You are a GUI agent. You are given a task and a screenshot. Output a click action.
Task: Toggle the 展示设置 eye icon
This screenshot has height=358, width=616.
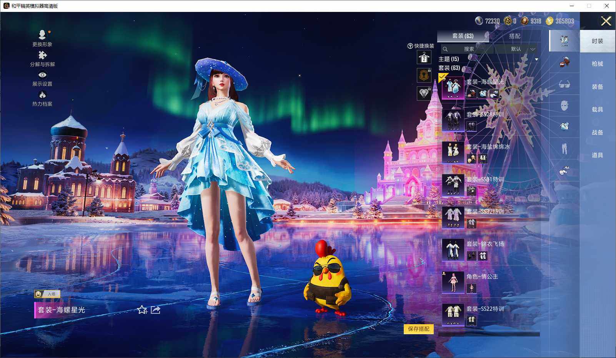(x=42, y=75)
